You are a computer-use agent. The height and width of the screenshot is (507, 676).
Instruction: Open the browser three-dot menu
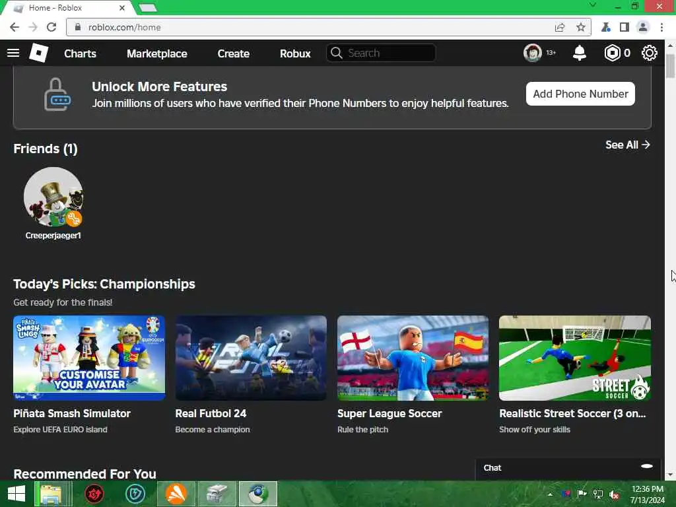pyautogui.click(x=661, y=27)
